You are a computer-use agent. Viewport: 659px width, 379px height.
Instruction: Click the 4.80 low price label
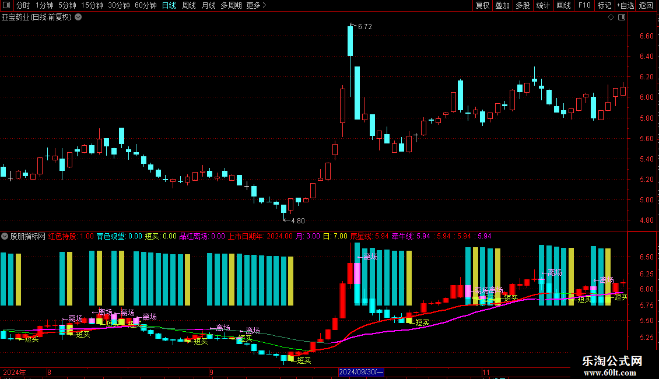[297, 220]
